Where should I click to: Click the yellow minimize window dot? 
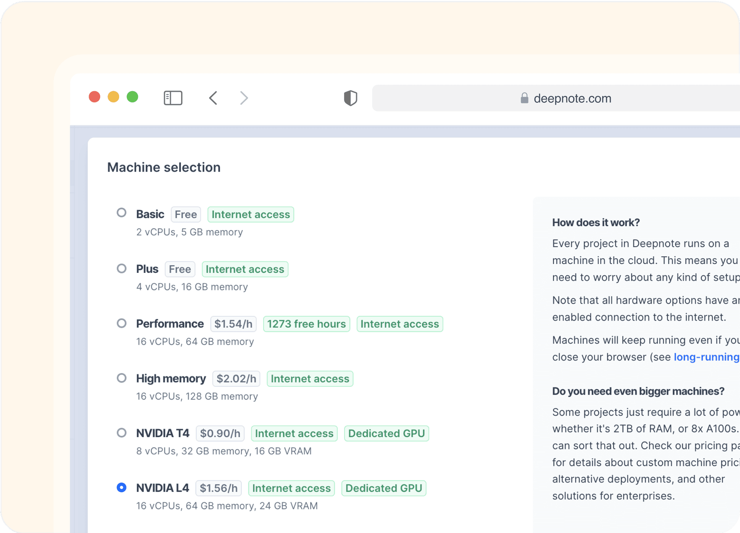point(113,97)
